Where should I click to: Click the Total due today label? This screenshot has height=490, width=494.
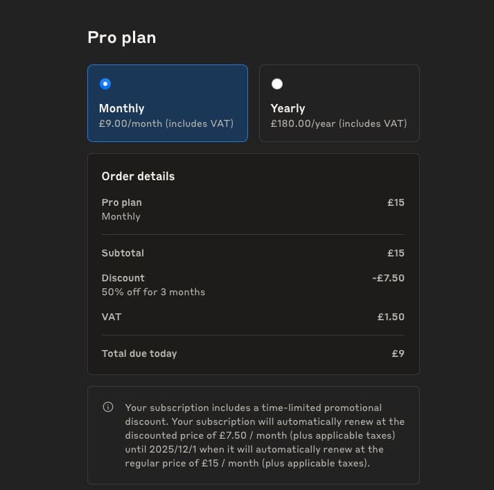pos(139,353)
